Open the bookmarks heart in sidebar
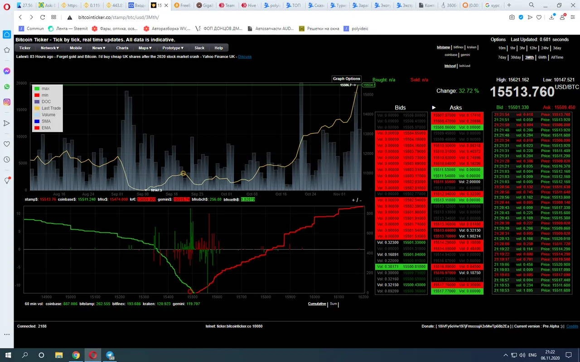The width and height of the screenshot is (580, 362). coord(7,144)
